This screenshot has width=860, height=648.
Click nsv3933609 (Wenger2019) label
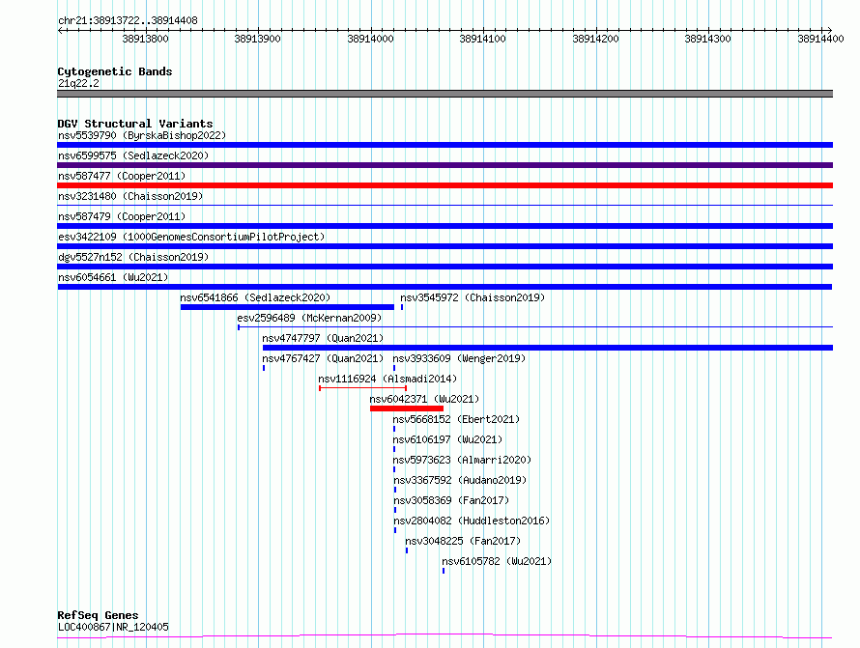pyautogui.click(x=459, y=358)
